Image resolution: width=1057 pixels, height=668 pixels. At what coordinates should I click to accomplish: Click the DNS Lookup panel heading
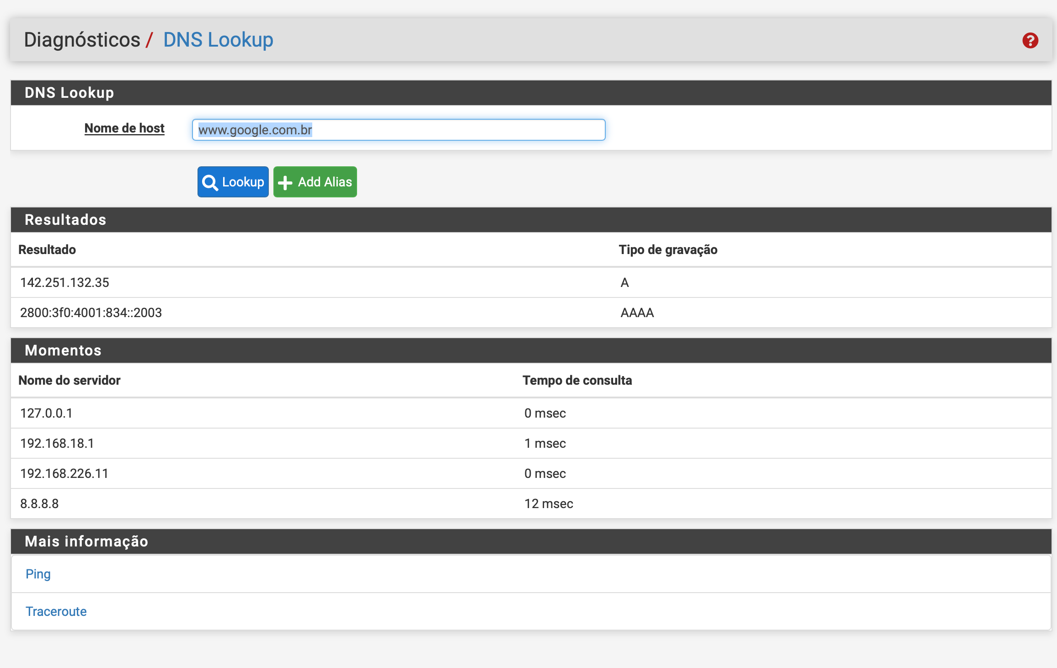click(x=69, y=93)
